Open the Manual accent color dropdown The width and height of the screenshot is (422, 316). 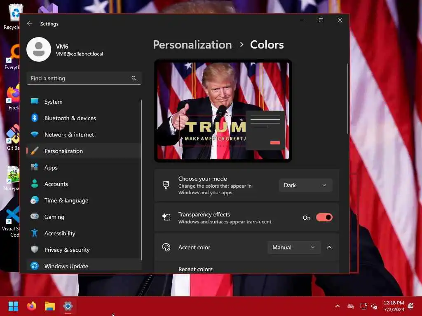[x=294, y=247]
